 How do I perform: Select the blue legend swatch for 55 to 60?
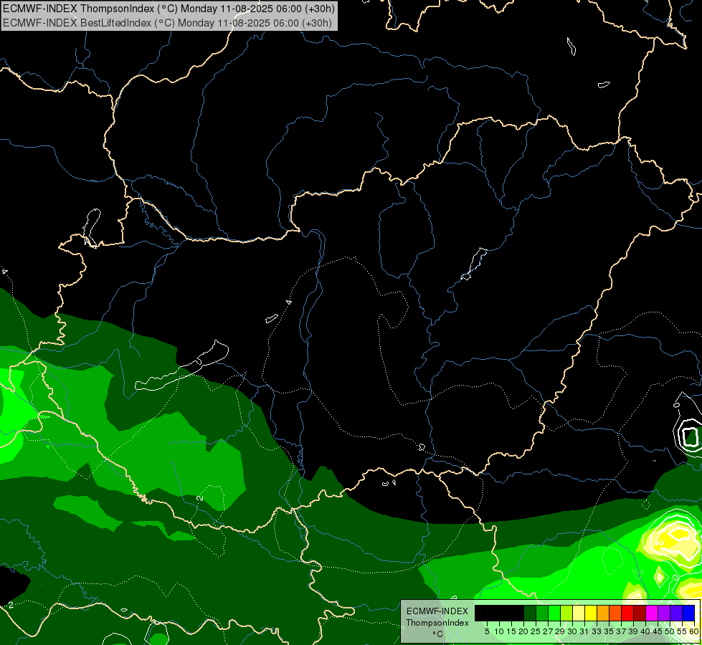coord(688,613)
